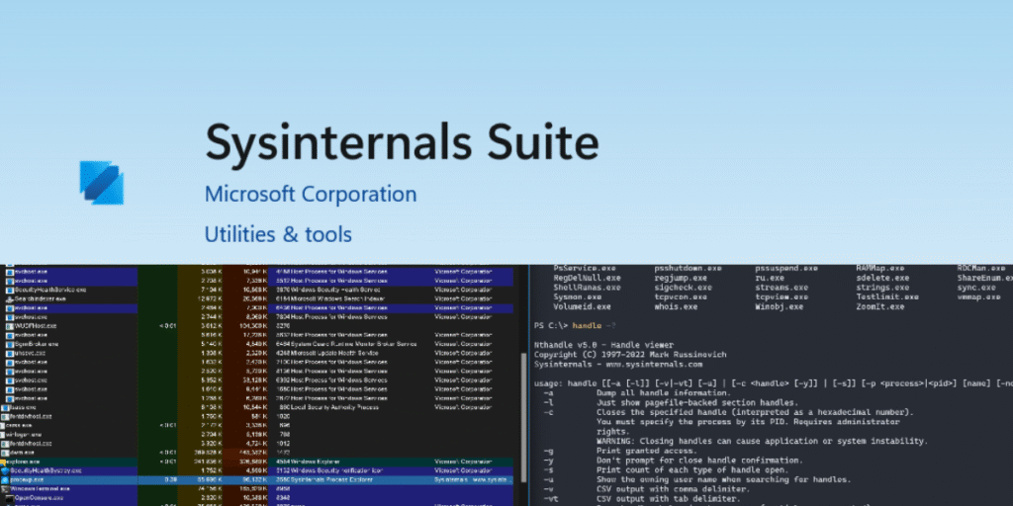This screenshot has width=1013, height=506.
Task: Click Volumeid.exe in terminal listing
Action: 582,306
